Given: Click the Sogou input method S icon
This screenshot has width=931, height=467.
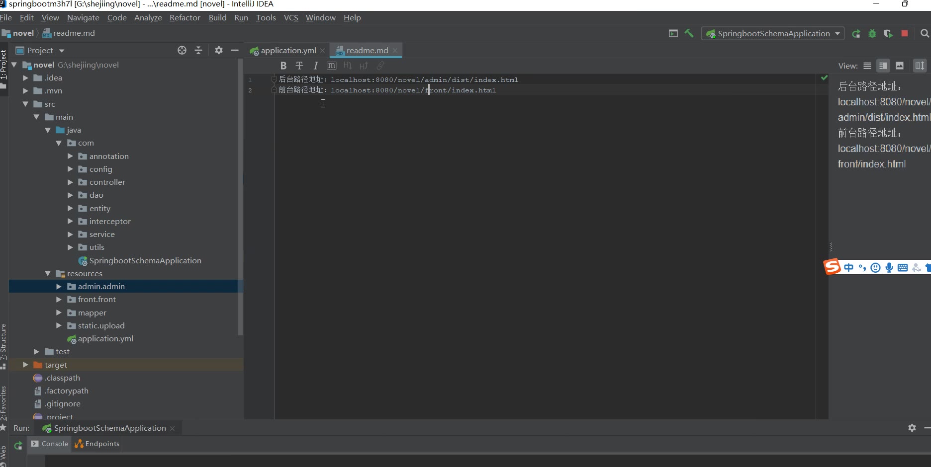Looking at the screenshot, I should click(x=832, y=267).
